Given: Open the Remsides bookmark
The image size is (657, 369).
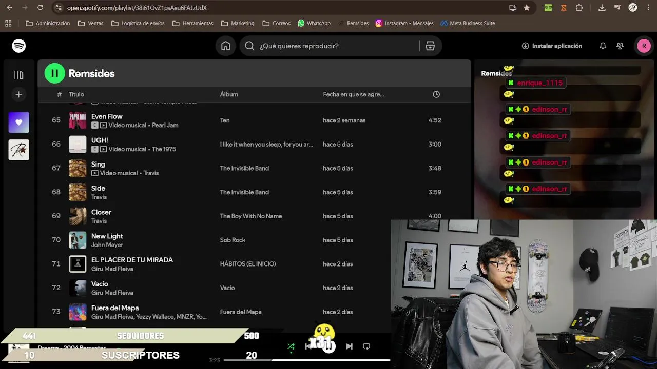Looking at the screenshot, I should coord(353,23).
